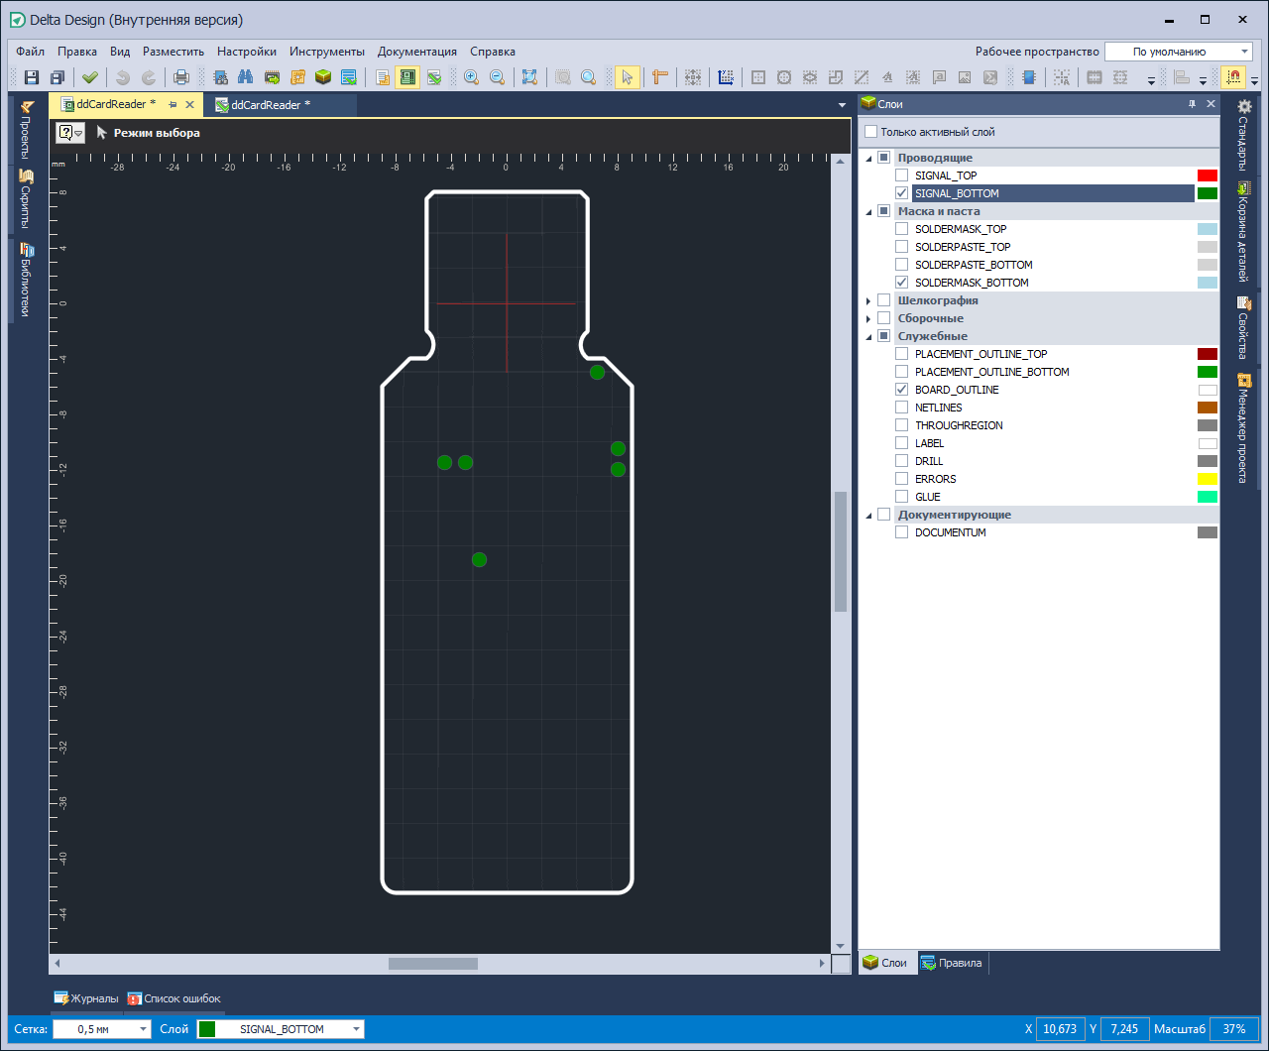Open the Инструменты menu
1269x1051 pixels.
click(327, 52)
